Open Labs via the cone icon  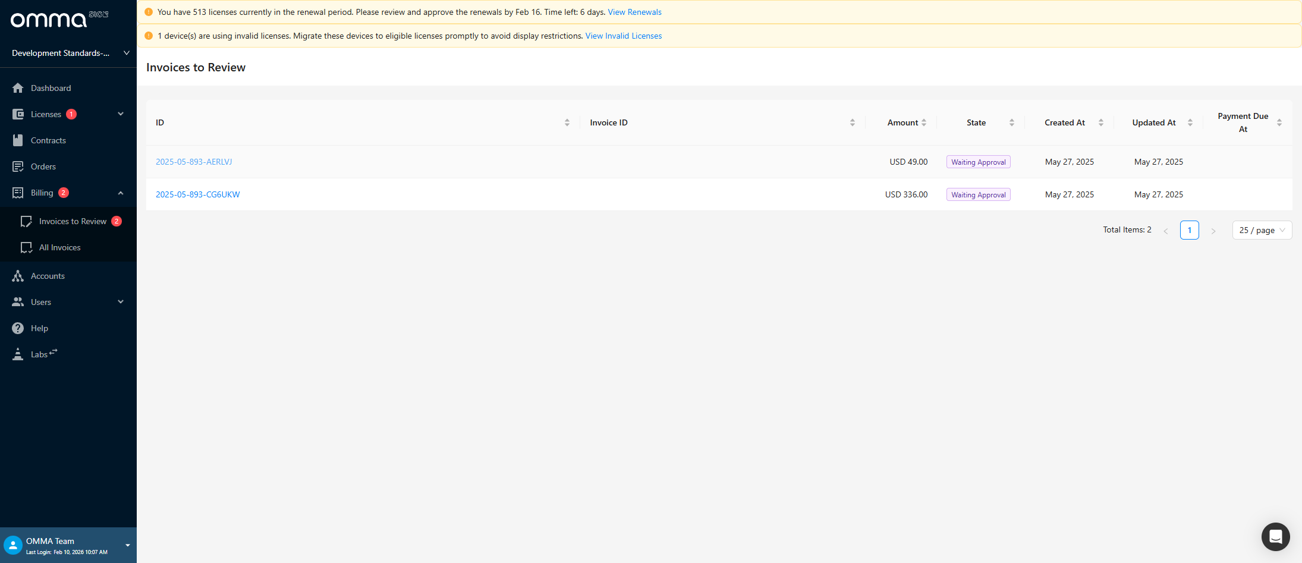18,354
